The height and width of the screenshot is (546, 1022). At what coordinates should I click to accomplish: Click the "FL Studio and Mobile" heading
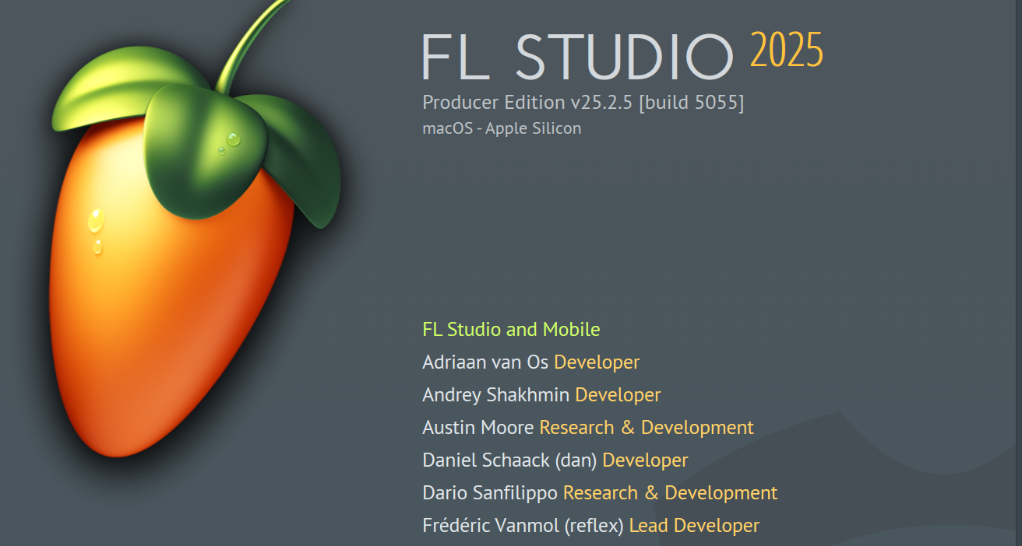[x=511, y=330]
